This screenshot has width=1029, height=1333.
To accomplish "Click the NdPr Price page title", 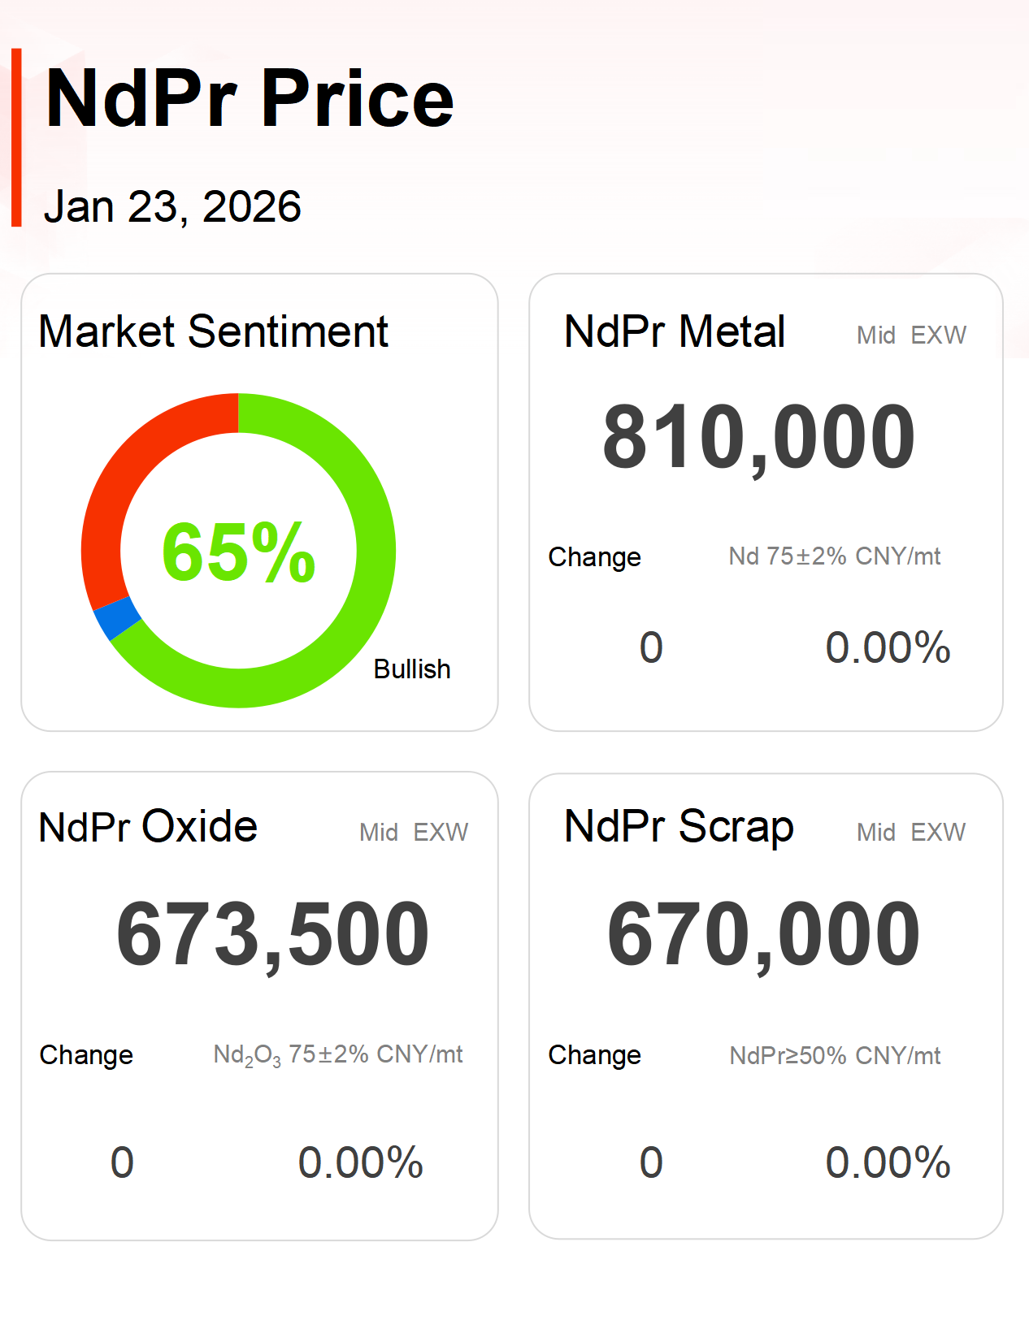I will point(250,98).
